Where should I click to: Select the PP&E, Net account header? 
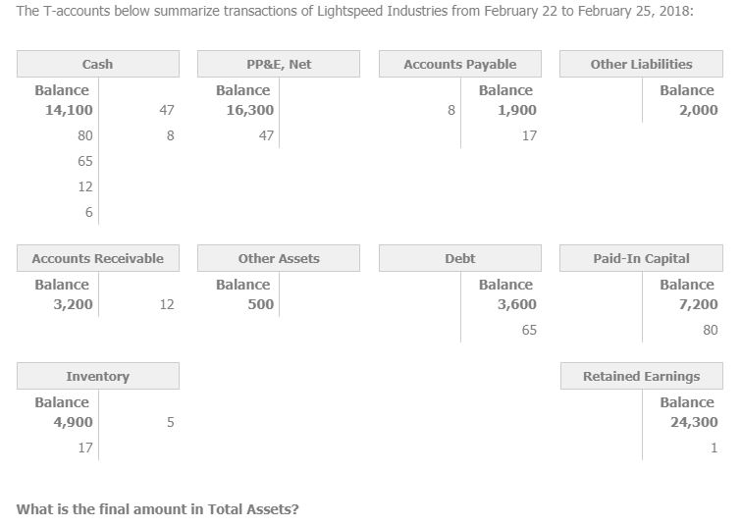tap(279, 65)
